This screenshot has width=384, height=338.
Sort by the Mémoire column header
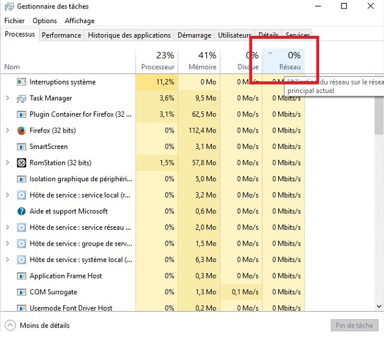coord(199,61)
